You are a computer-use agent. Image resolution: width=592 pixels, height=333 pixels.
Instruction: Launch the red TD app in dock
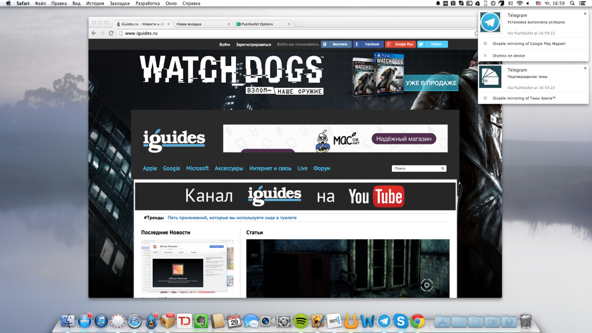(x=184, y=321)
